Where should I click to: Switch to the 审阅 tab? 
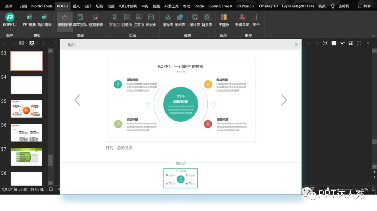click(x=145, y=6)
